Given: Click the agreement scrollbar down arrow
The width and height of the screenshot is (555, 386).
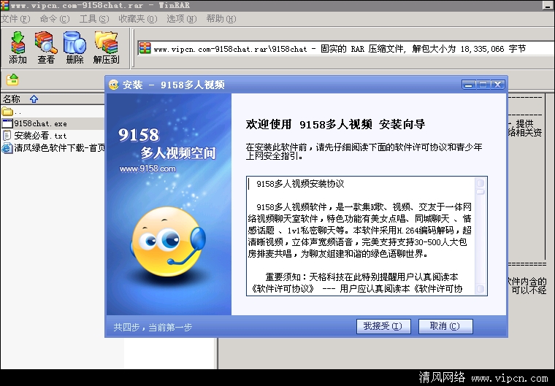Looking at the screenshot, I should [x=481, y=289].
